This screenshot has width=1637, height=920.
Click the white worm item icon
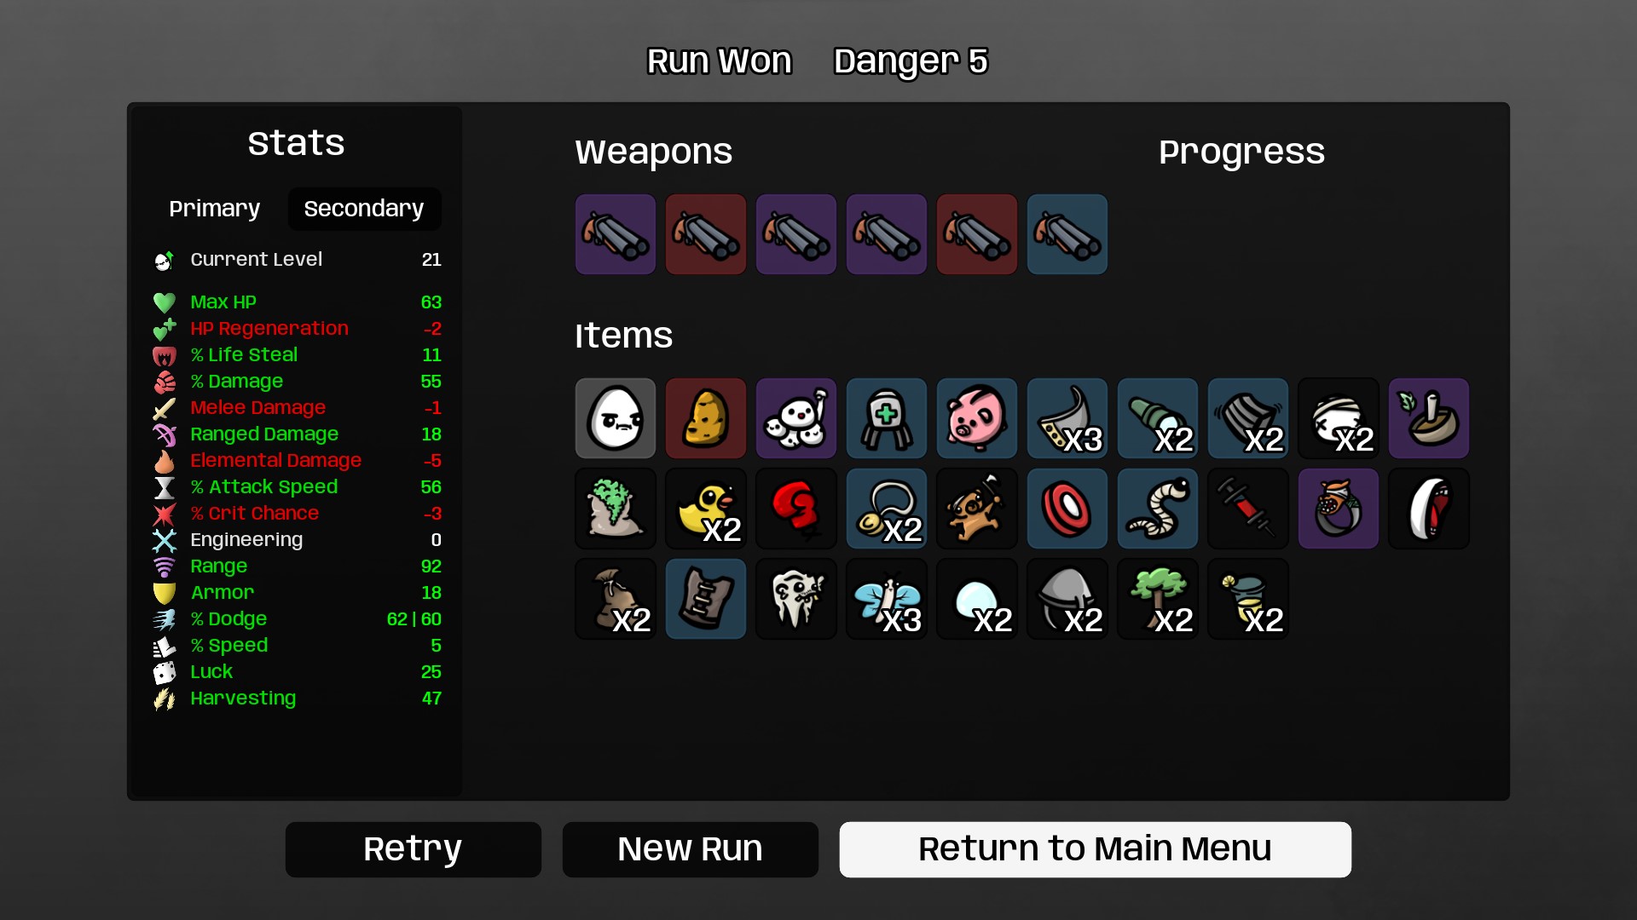click(1157, 509)
